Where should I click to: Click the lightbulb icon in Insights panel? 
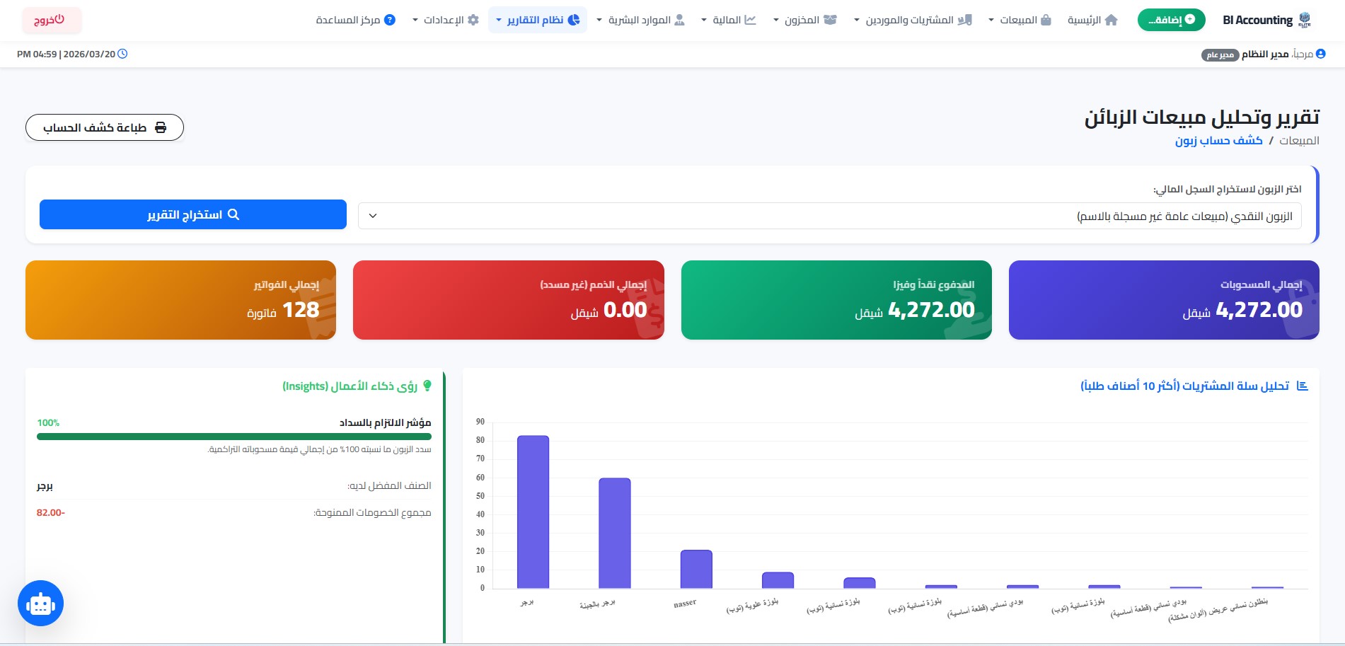[427, 386]
